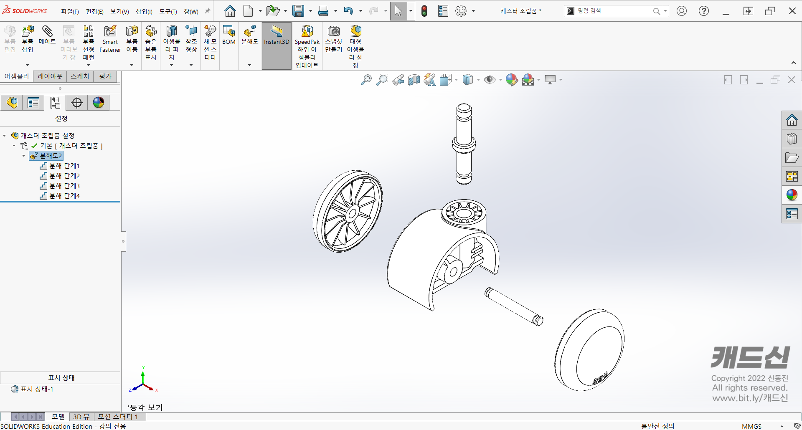802x430 pixels.
Task: Select 분해 단계4 in the tree
Action: 60,196
